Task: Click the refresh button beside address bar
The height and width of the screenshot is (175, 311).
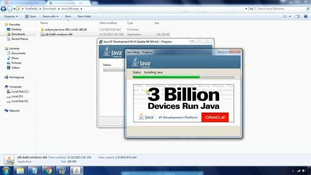Action: [251, 9]
